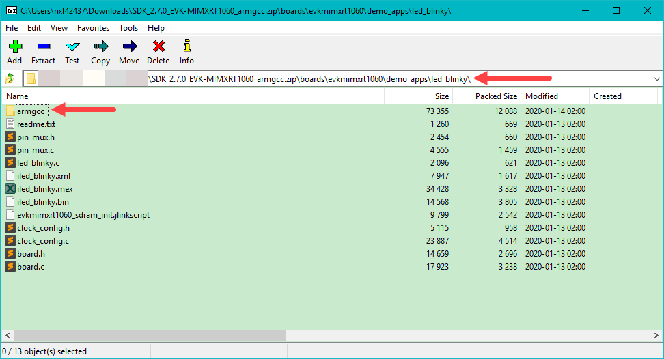
Task: Click the Move arrow icon
Action: (x=130, y=46)
